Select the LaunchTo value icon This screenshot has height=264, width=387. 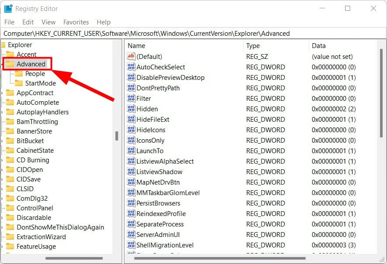click(131, 151)
